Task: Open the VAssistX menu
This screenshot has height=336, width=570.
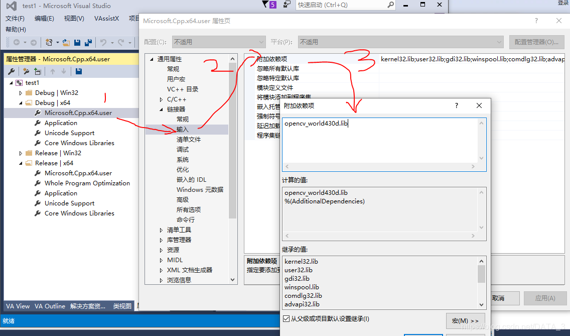Action: [106, 18]
